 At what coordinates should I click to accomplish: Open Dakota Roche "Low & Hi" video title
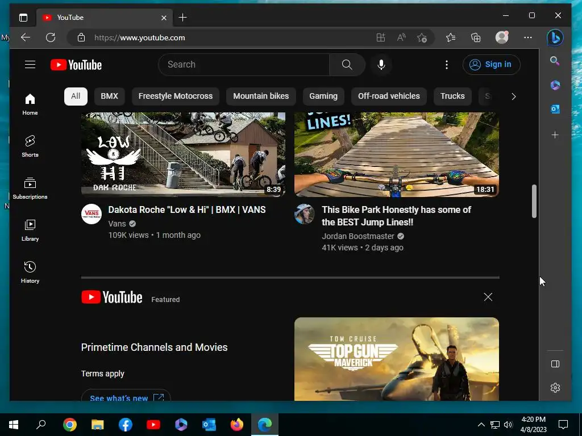pos(187,210)
